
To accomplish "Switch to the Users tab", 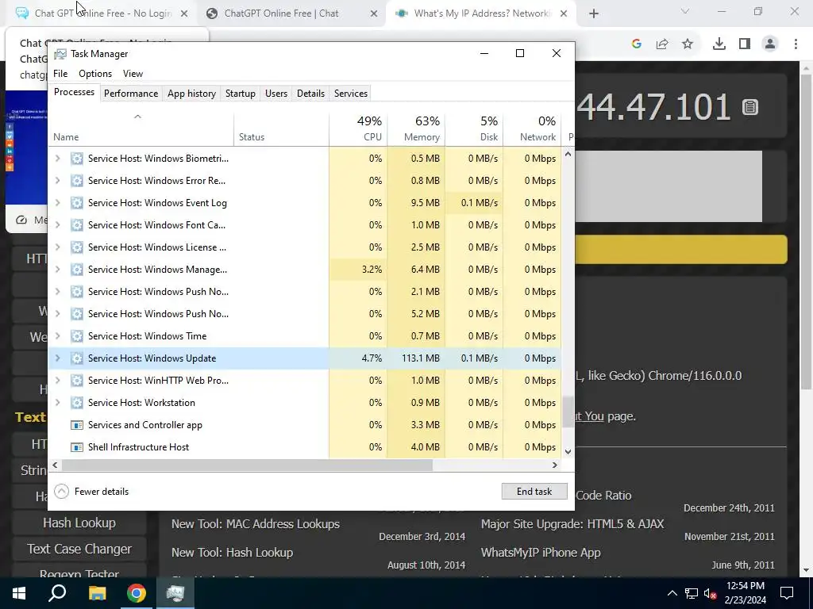I will pos(275,94).
